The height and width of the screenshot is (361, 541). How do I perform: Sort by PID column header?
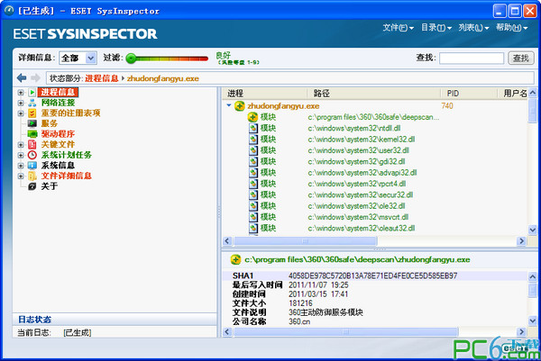(x=469, y=94)
